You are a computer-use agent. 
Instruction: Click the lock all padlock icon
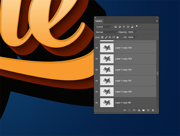click(x=118, y=37)
